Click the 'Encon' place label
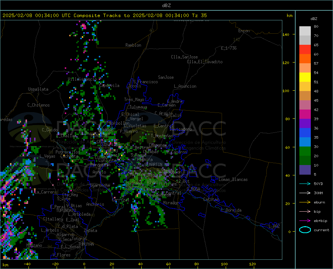Viewport: 333px width, 269px height. point(244,31)
